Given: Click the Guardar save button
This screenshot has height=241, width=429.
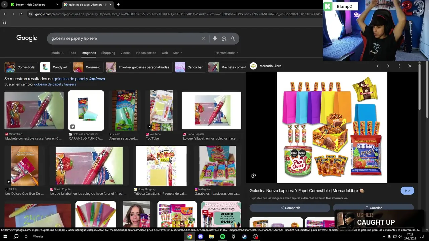Looking at the screenshot, I should coord(373,208).
